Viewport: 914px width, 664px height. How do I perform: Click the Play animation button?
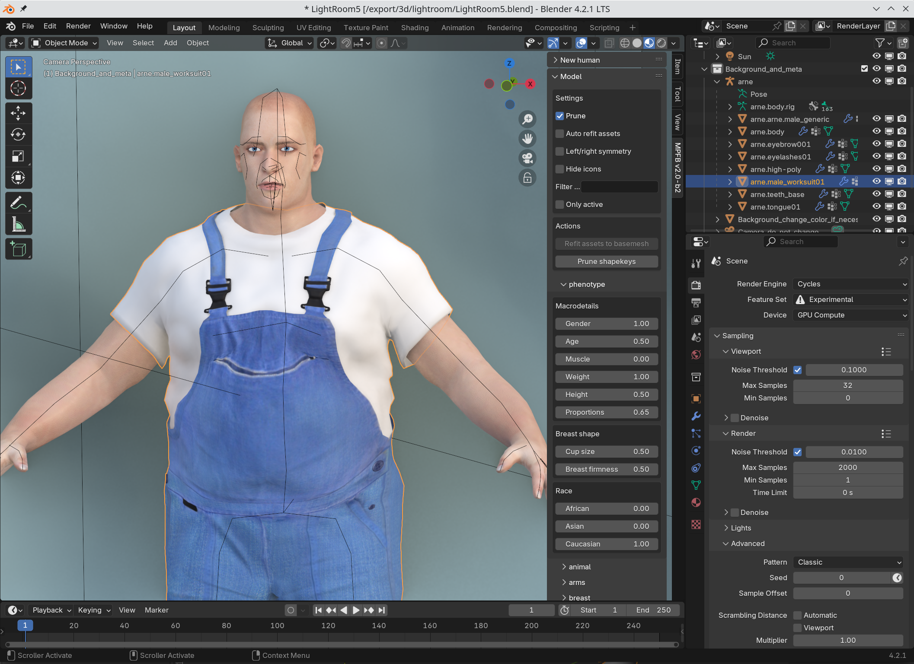tap(356, 610)
